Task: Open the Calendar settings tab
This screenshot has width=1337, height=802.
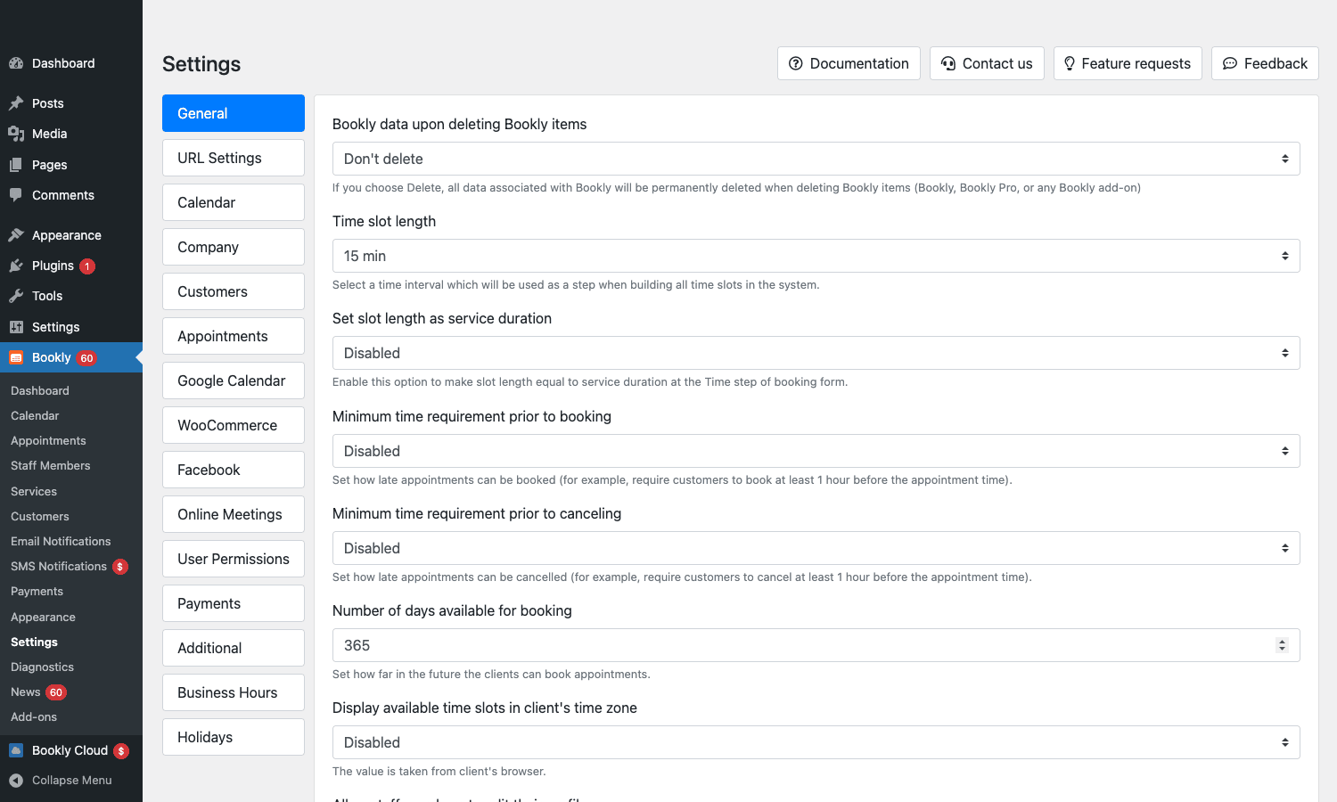Action: pyautogui.click(x=234, y=202)
